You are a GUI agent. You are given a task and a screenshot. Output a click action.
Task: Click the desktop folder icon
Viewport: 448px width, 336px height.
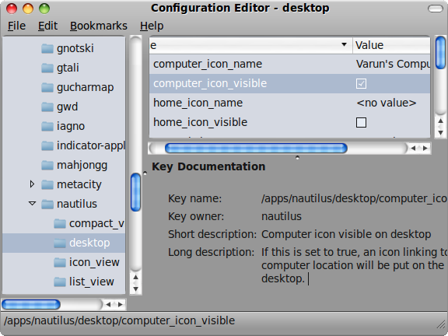[x=60, y=243]
